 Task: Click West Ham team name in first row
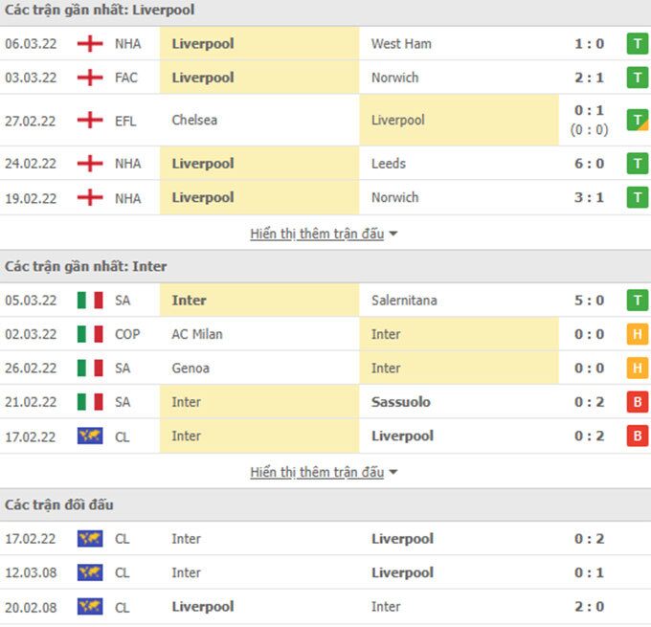click(x=401, y=43)
